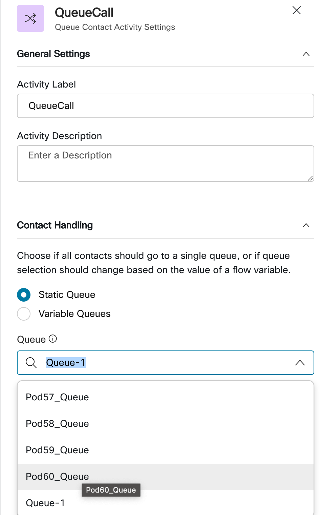Click the purple QueueCall shuffle icon
This screenshot has height=515, width=321.
coord(30,18)
